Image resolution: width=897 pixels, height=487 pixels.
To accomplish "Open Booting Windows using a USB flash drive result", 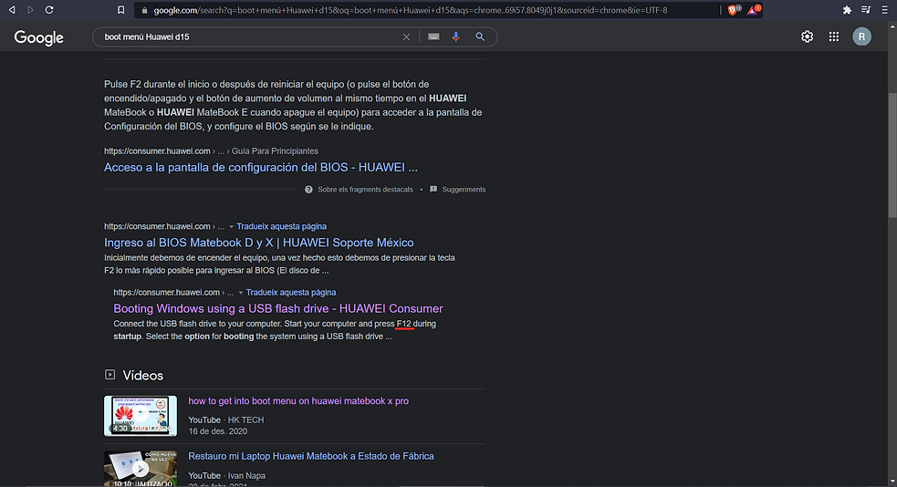I will coord(278,308).
